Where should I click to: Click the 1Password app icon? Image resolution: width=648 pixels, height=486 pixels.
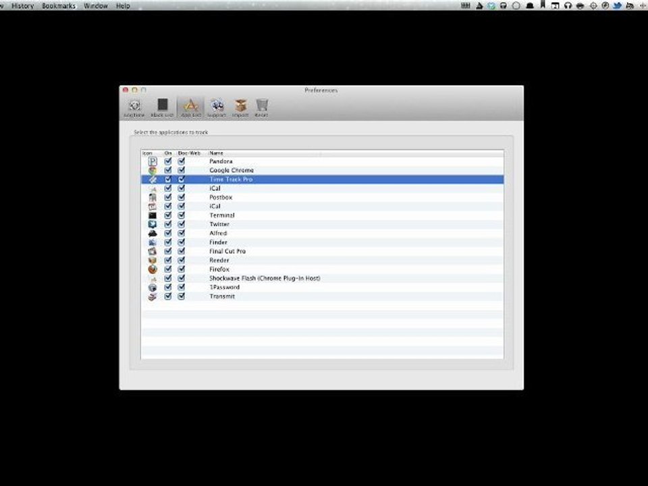(x=153, y=288)
